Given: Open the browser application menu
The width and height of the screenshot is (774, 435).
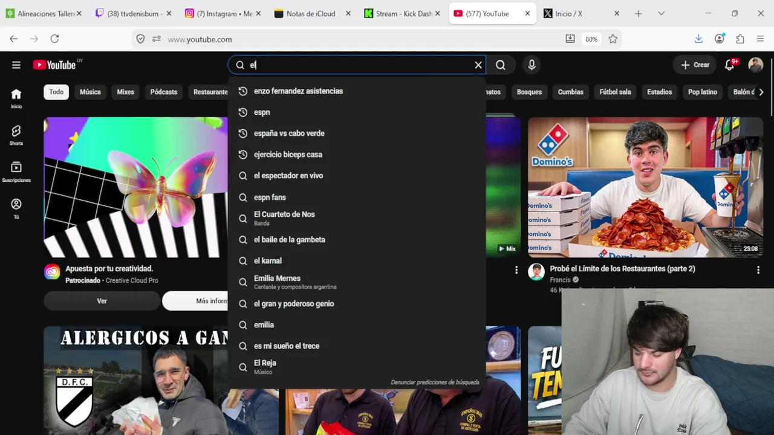Looking at the screenshot, I should (760, 39).
